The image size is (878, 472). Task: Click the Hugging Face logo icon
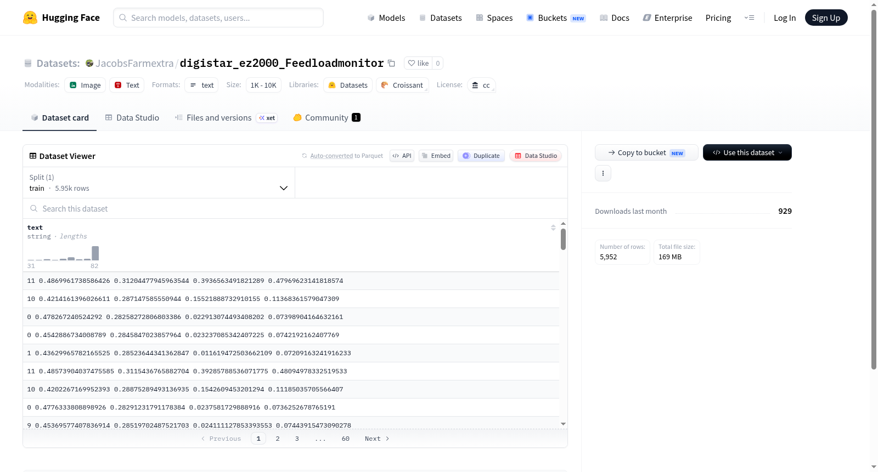click(30, 18)
